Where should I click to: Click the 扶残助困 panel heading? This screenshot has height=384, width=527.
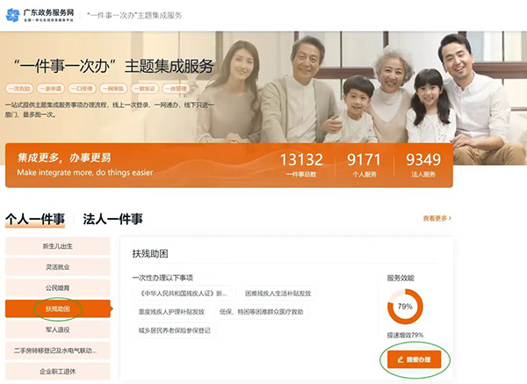(150, 254)
